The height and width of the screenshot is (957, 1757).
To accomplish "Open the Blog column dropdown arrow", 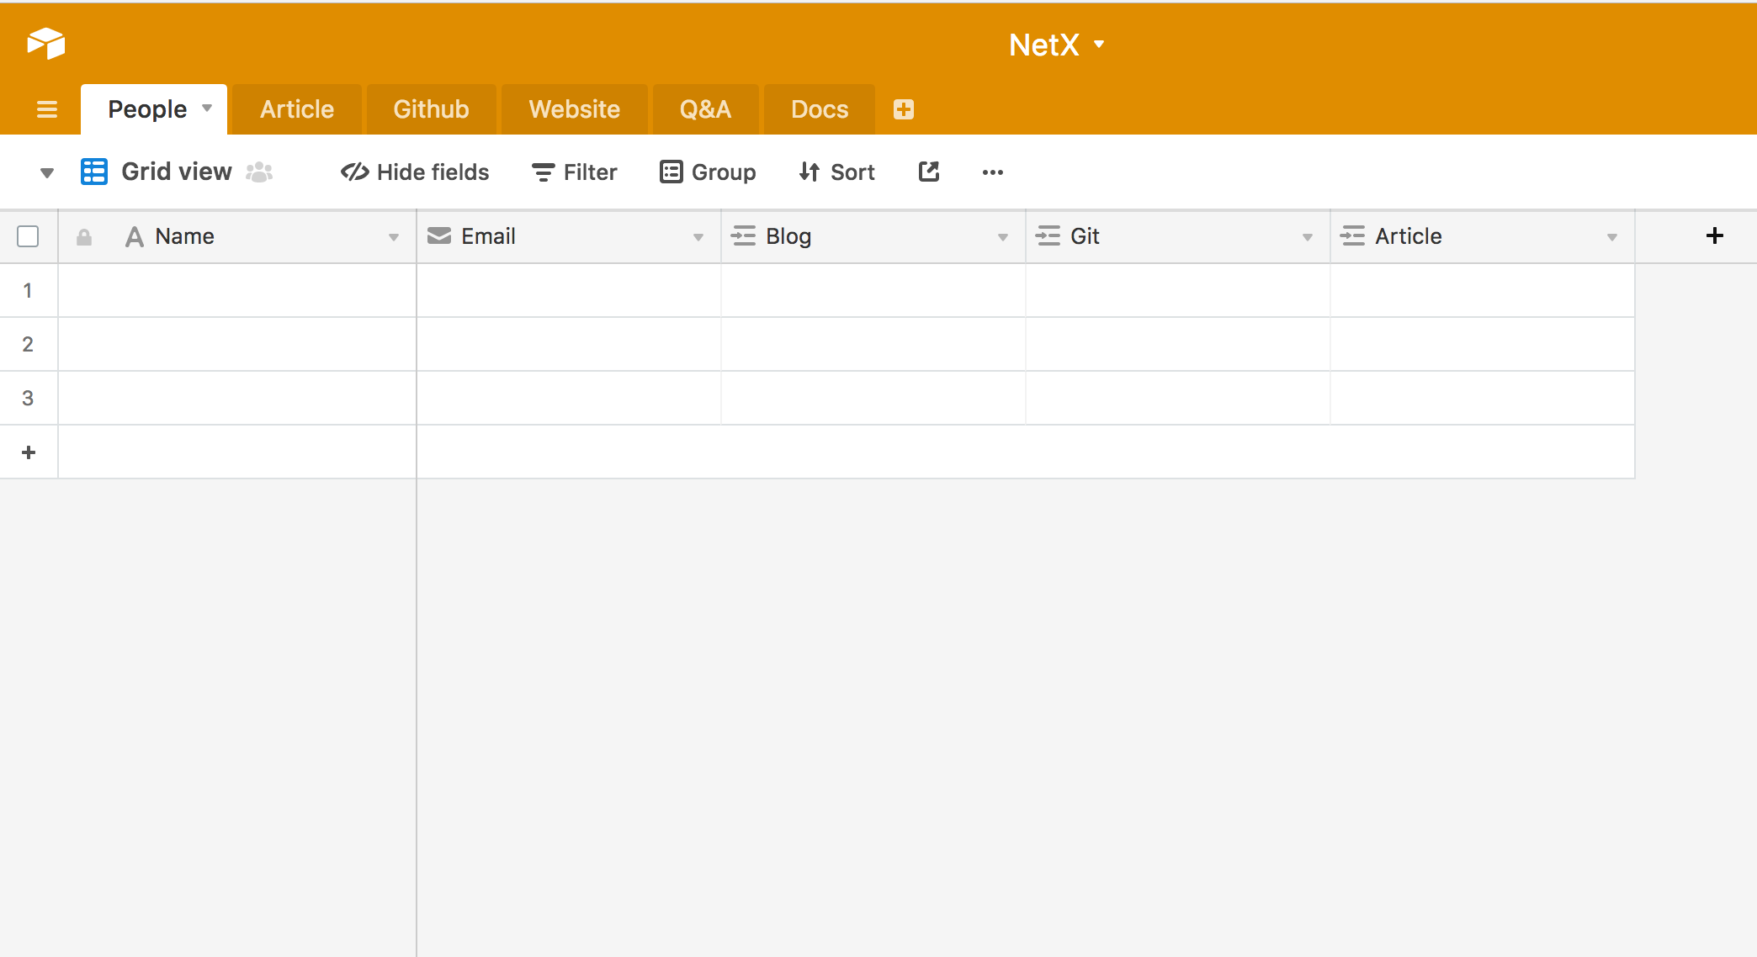I will pyautogui.click(x=1002, y=237).
